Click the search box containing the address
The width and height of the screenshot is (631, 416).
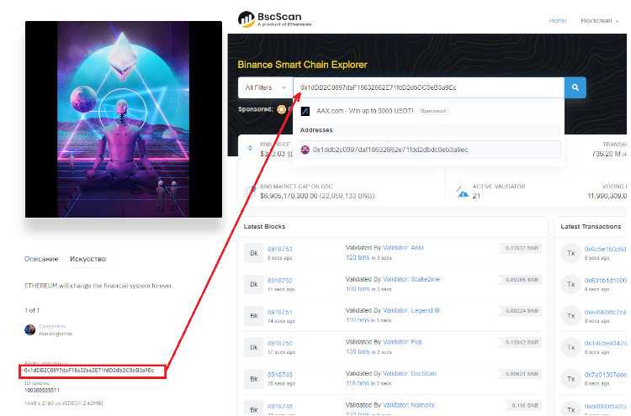point(428,87)
